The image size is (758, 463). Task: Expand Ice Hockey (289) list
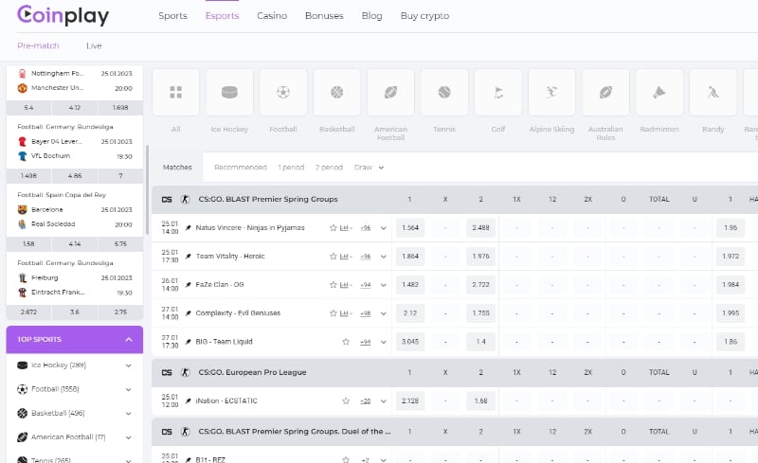pos(128,365)
